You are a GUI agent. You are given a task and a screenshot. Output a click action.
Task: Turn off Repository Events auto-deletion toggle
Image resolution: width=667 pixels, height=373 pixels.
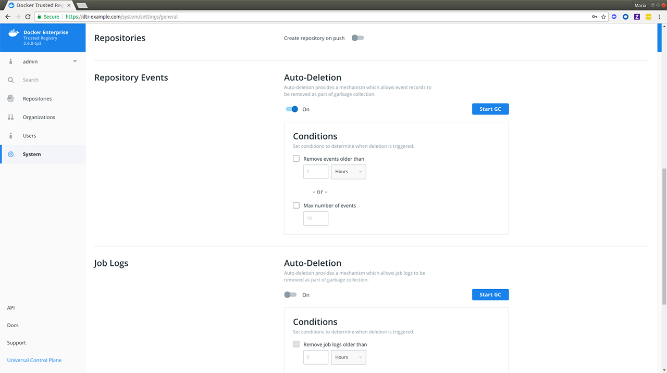coord(292,109)
